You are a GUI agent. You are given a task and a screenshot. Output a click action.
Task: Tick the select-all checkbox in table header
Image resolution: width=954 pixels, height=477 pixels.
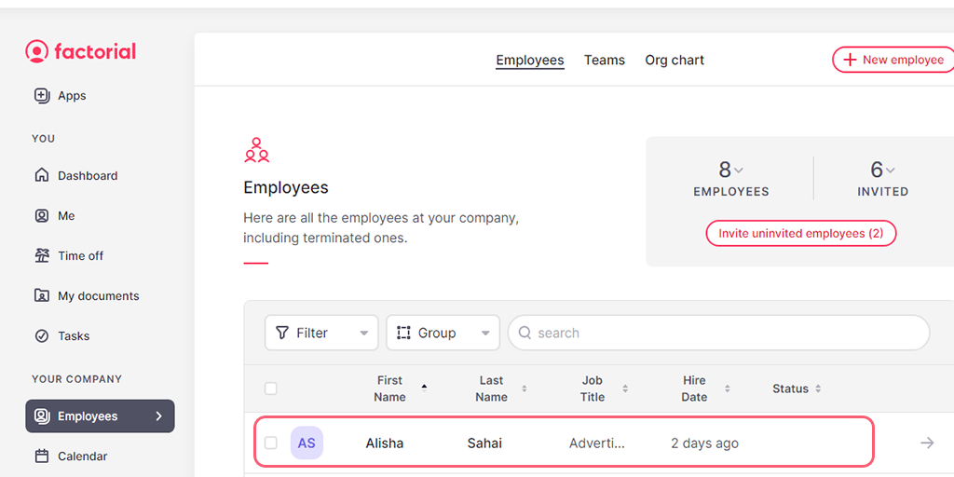[x=271, y=388]
